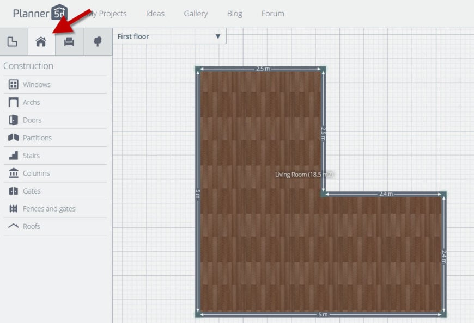474x323 pixels.
Task: Click the 2.4 m horizontal wall dimension
Action: tap(386, 194)
